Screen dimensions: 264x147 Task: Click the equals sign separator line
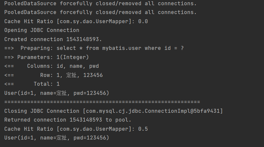coord(102,102)
